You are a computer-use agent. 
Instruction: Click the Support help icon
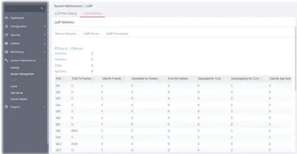pos(6,107)
